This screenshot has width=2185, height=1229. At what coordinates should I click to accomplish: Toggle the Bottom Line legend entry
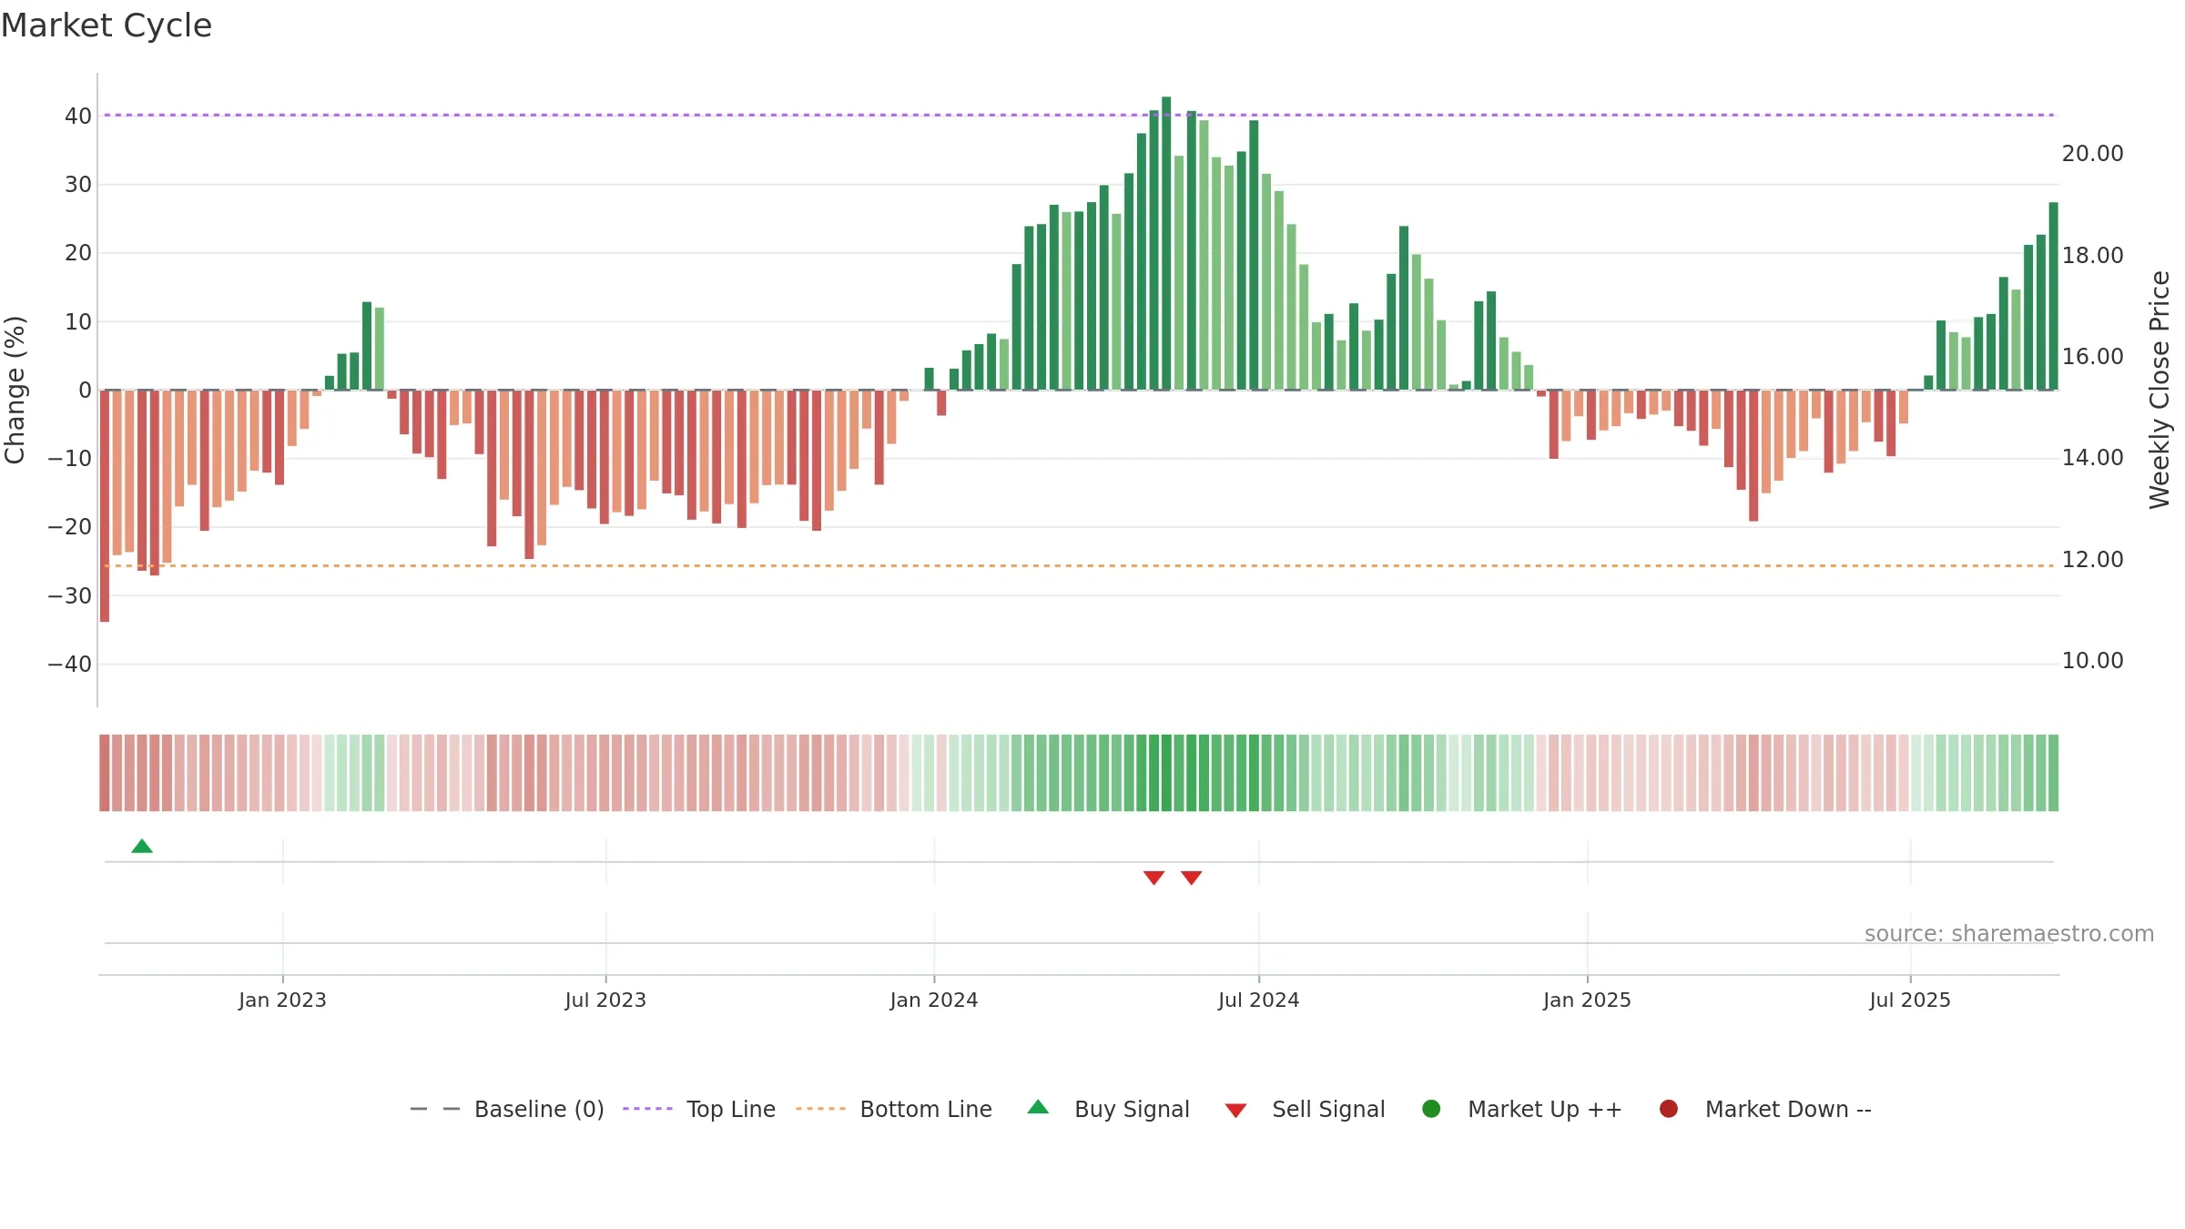tap(894, 1109)
